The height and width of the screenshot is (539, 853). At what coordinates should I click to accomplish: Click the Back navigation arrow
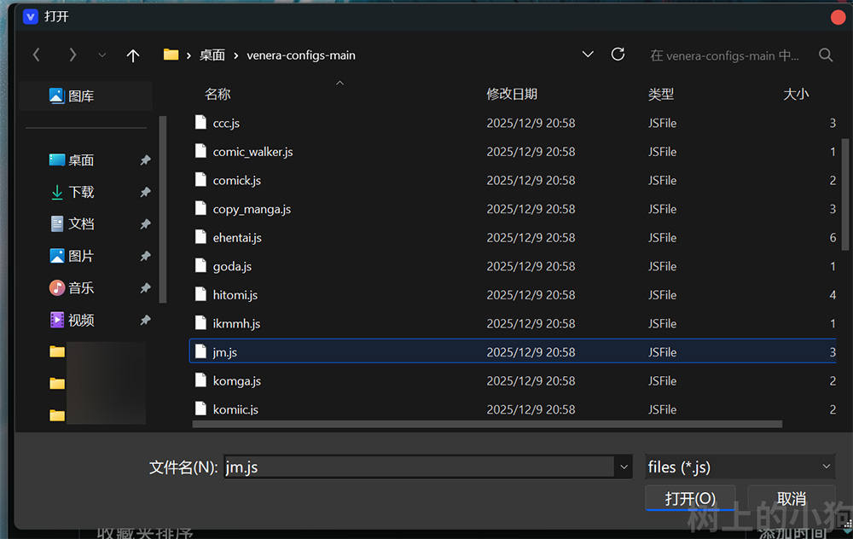coord(36,55)
